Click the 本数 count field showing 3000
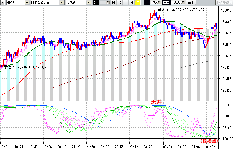 click(x=176, y=3)
